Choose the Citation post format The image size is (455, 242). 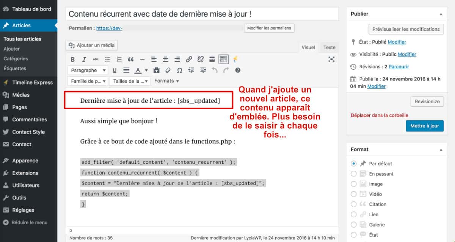(353, 204)
